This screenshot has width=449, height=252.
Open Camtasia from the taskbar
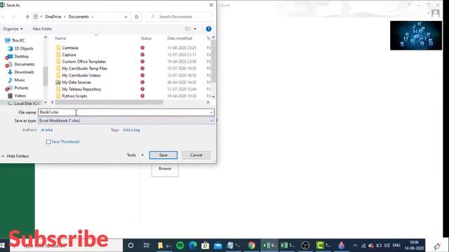[x=323, y=246]
